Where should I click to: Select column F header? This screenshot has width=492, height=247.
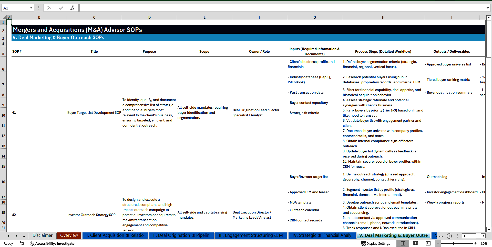(260, 17)
